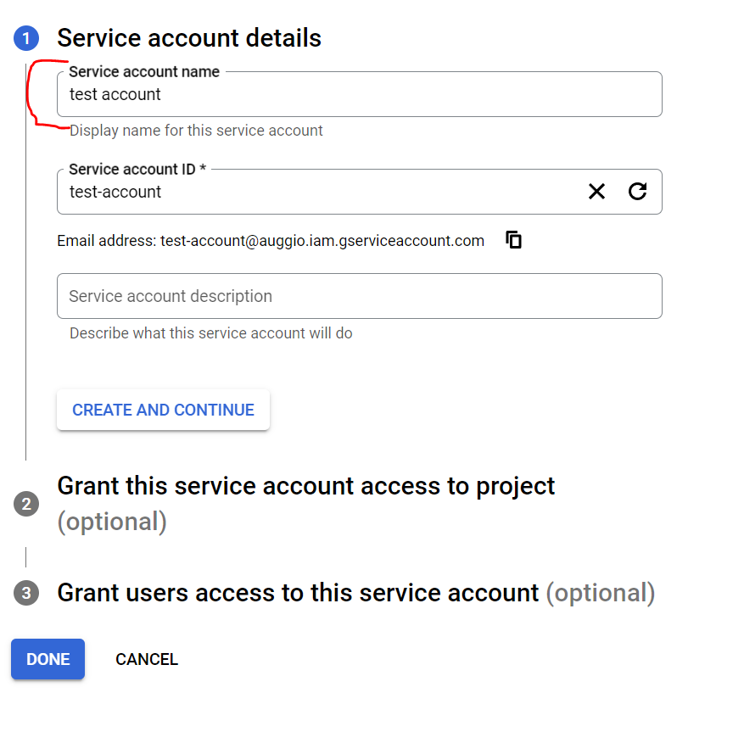Click the test-account email address text
This screenshot has height=743, width=744.
(x=322, y=241)
